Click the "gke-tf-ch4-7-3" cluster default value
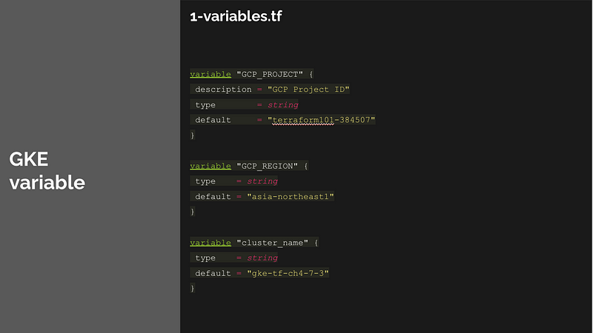 click(288, 273)
